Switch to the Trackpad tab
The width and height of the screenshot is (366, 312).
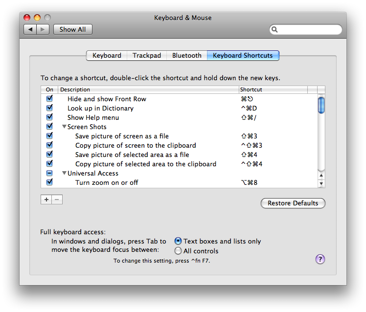(x=147, y=56)
